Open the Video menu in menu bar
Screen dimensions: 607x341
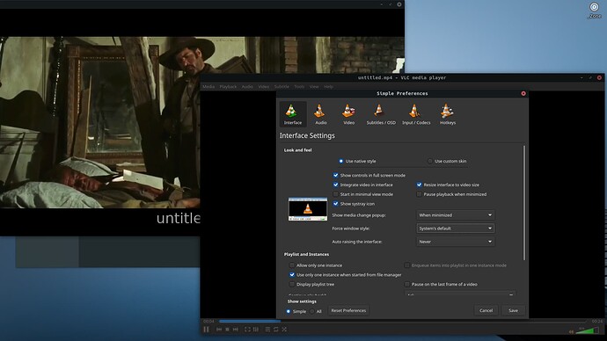264,87
